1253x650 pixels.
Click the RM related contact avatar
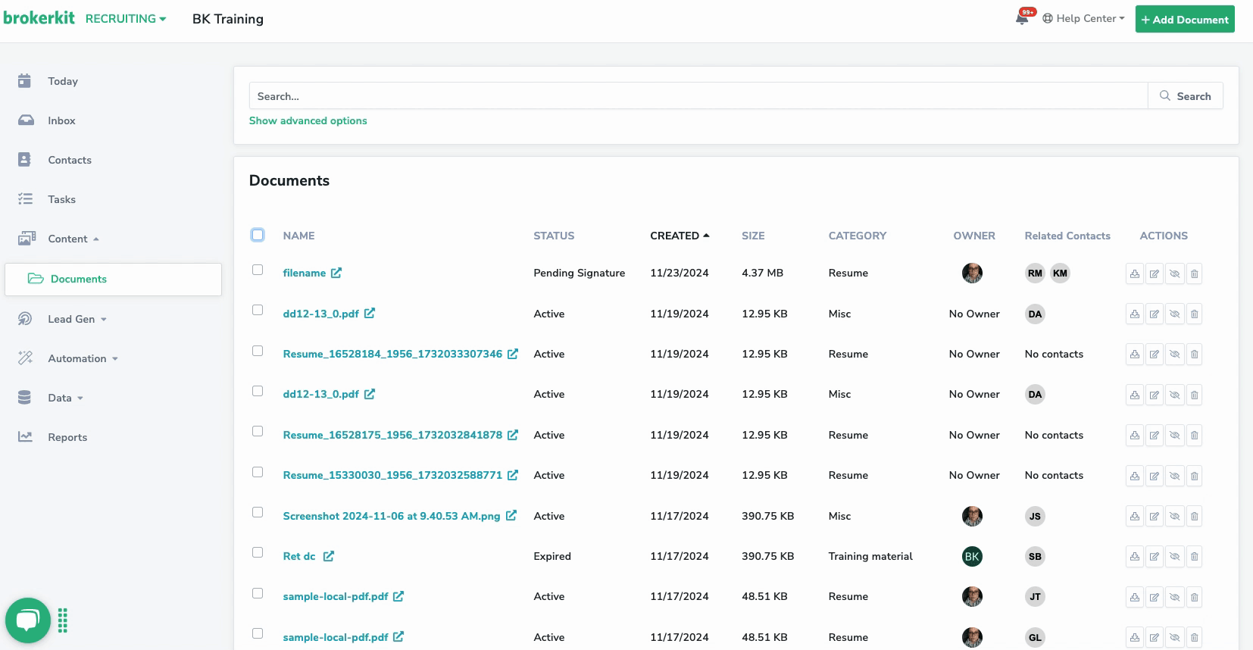pyautogui.click(x=1035, y=273)
